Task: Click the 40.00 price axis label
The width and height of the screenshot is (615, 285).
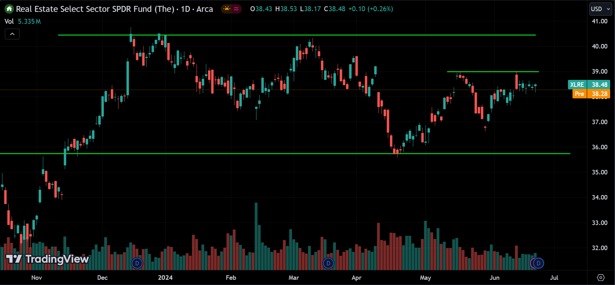Action: 600,46
